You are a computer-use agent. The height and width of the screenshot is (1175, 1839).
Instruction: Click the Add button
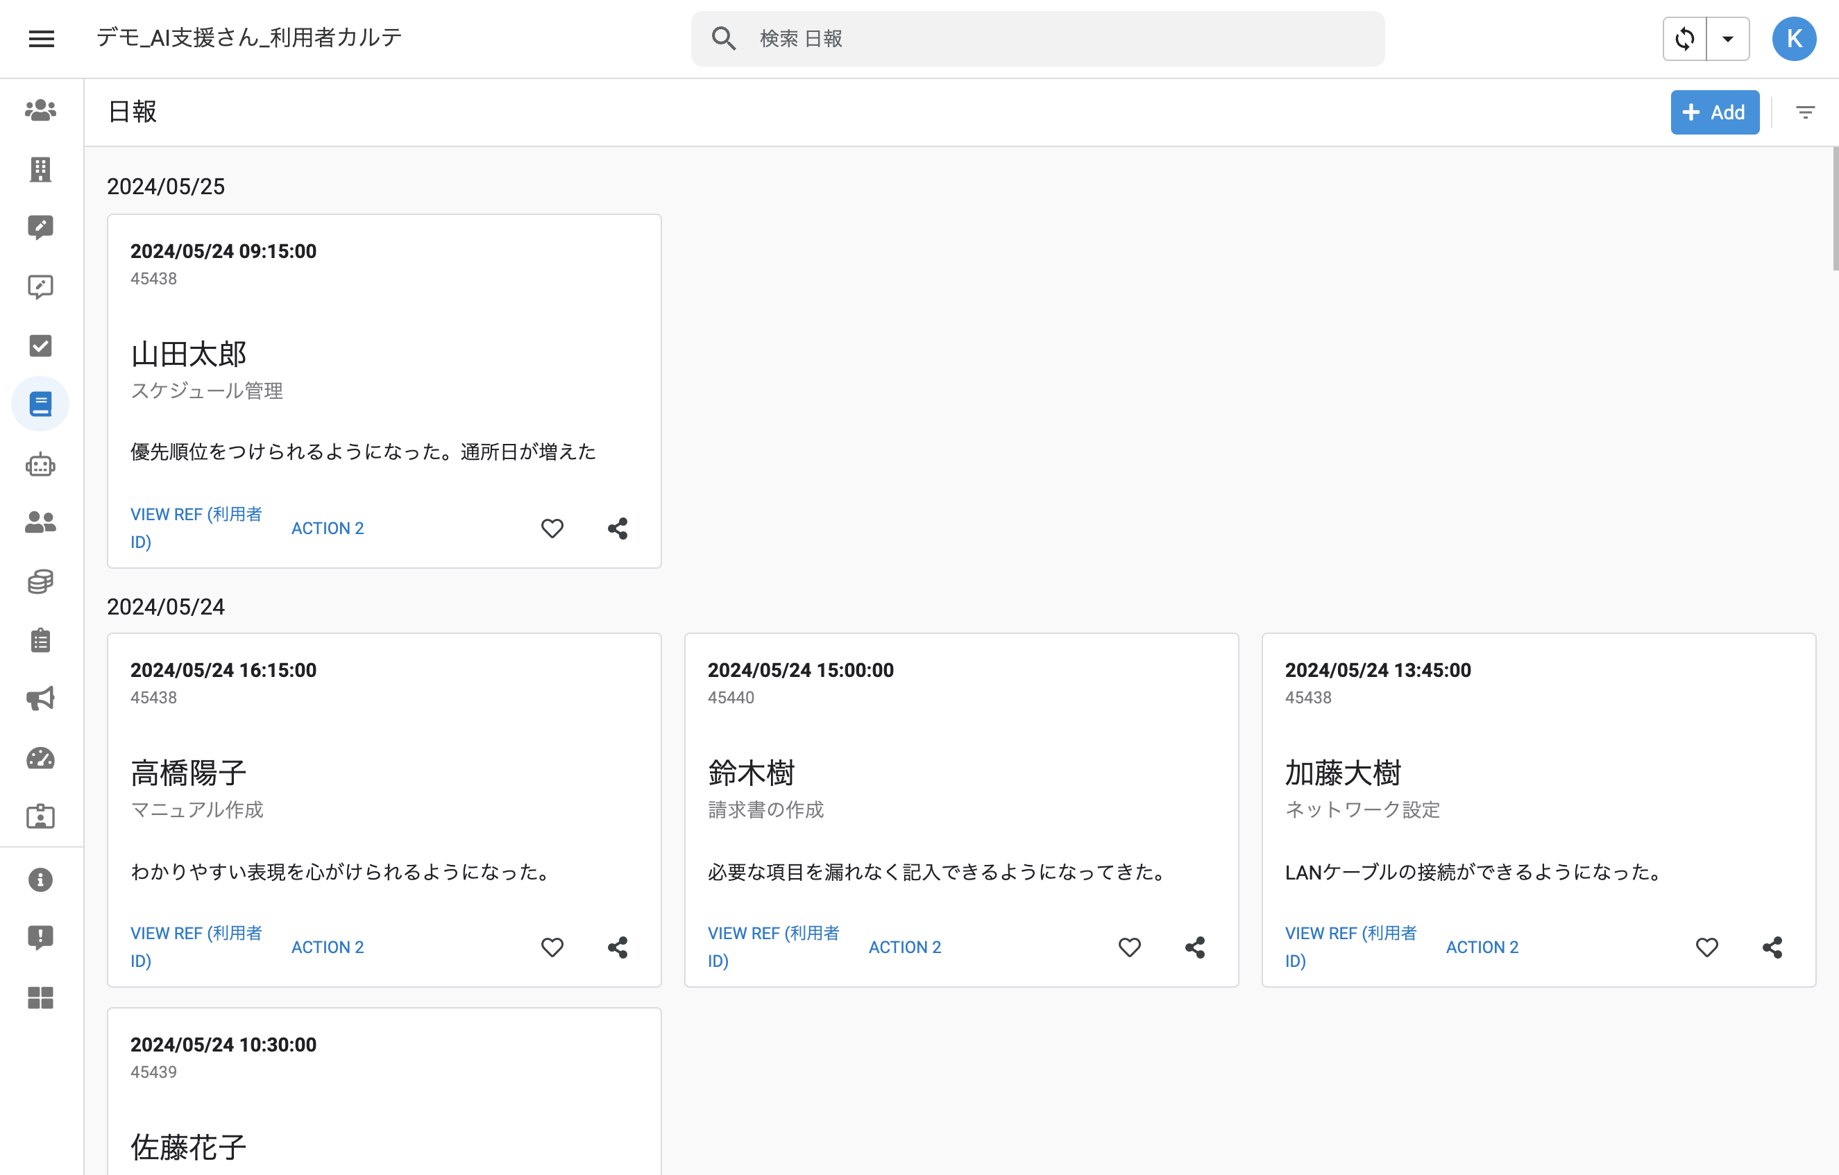pos(1715,113)
